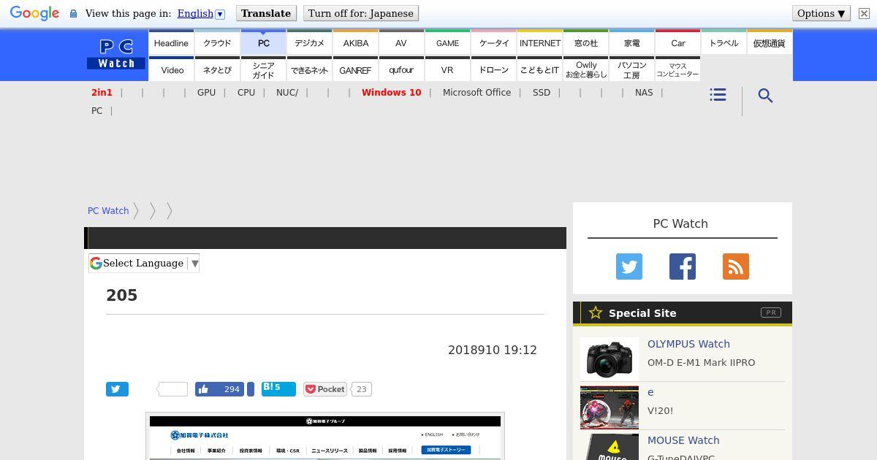Open the MOUSE Watch special site link

point(683,440)
